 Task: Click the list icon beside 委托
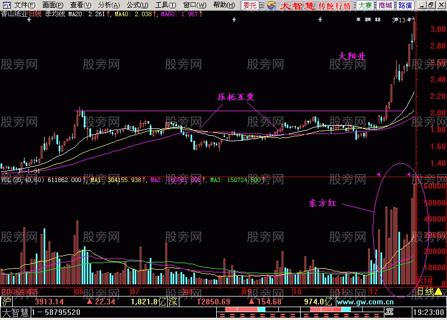(x=261, y=5)
